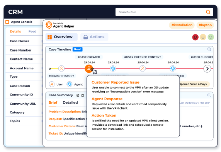Click the Category field row
Viewport: 221px width, 152px height.
(x=24, y=113)
